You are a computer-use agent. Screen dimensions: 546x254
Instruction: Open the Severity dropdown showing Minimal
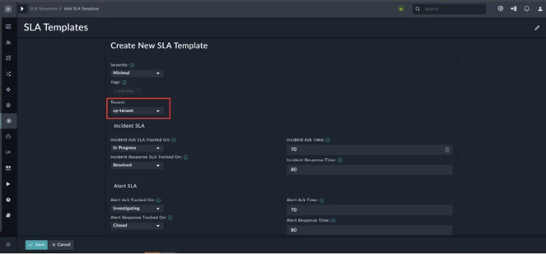137,73
